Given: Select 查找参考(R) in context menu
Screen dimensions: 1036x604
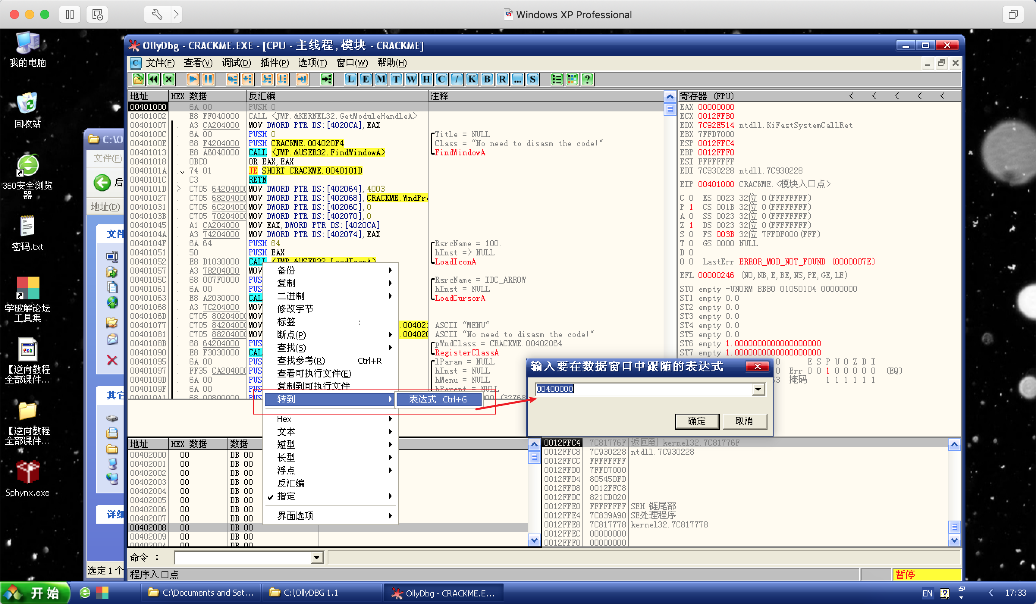Looking at the screenshot, I should (301, 360).
